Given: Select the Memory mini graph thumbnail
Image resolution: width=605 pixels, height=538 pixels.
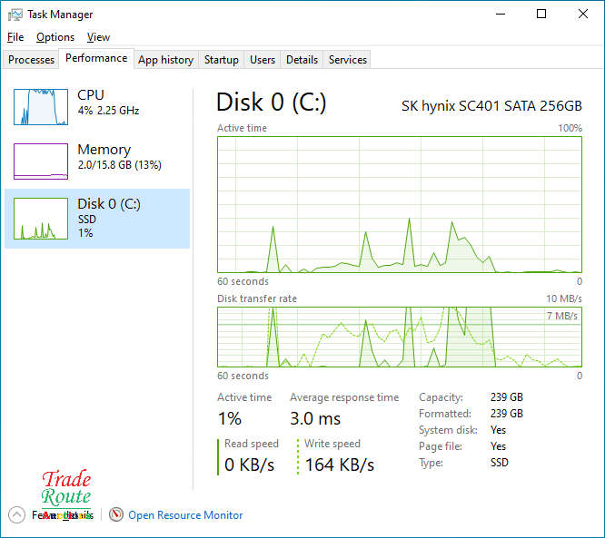Looking at the screenshot, I should point(41,161).
